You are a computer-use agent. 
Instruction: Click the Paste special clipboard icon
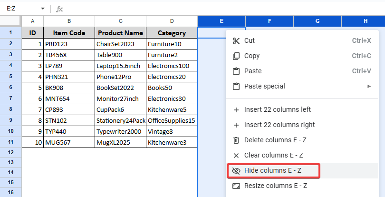(x=236, y=87)
